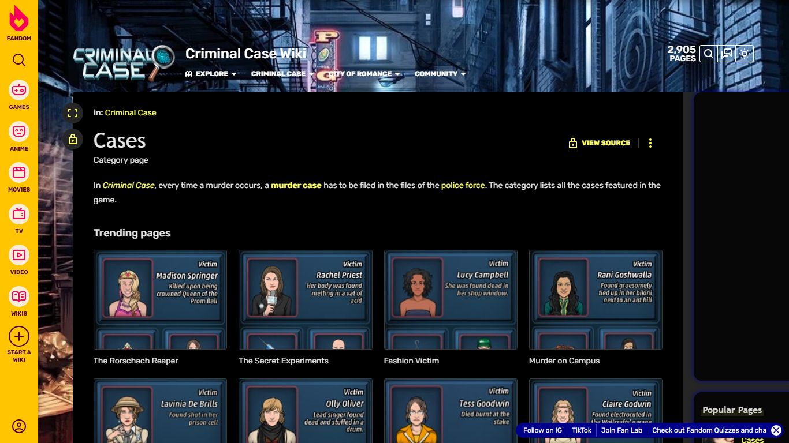Image resolution: width=789 pixels, height=443 pixels.
Task: Click the Trending pages heading
Action: tap(132, 233)
